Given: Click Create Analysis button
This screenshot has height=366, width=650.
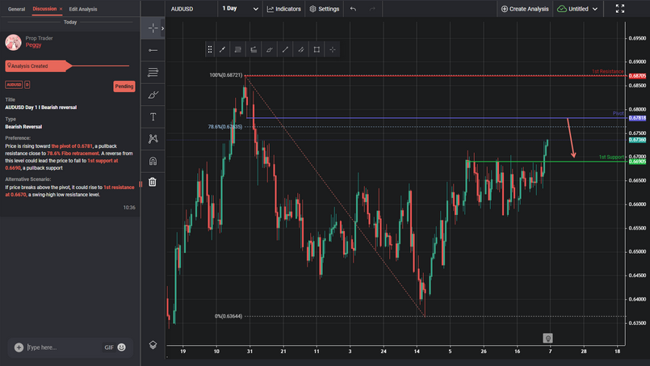Looking at the screenshot, I should pos(525,9).
